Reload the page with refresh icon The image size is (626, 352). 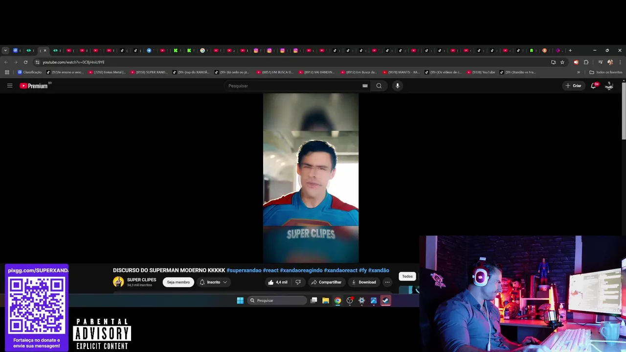click(25, 62)
